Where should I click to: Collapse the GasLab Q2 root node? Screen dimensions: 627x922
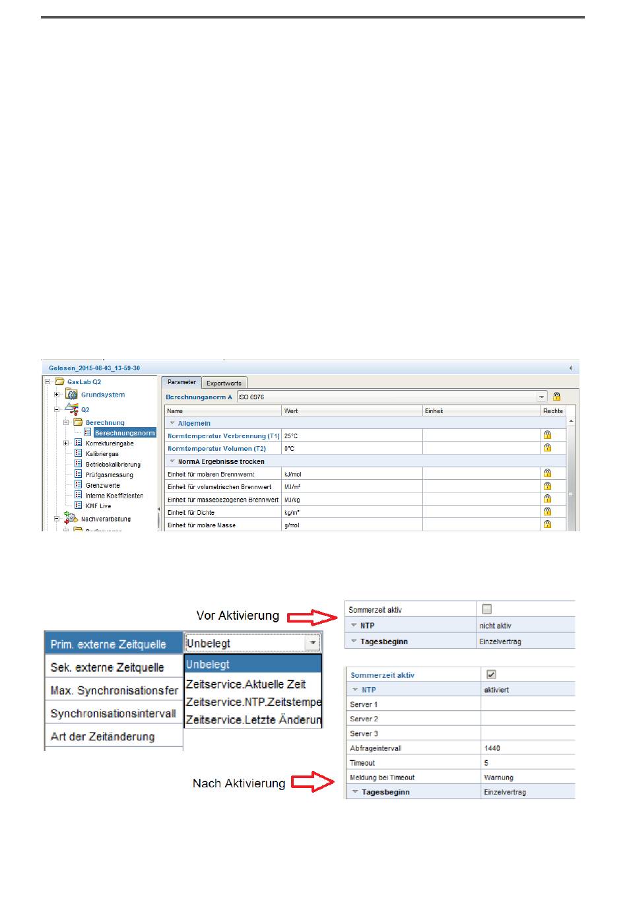click(x=48, y=381)
